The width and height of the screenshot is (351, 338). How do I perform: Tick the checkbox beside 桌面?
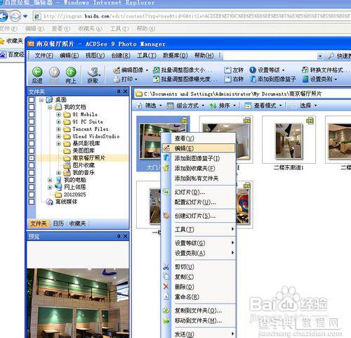[32, 100]
